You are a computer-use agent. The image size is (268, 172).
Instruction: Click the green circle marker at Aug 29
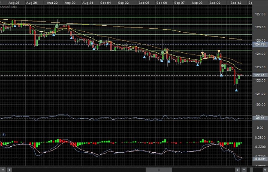[57, 26]
